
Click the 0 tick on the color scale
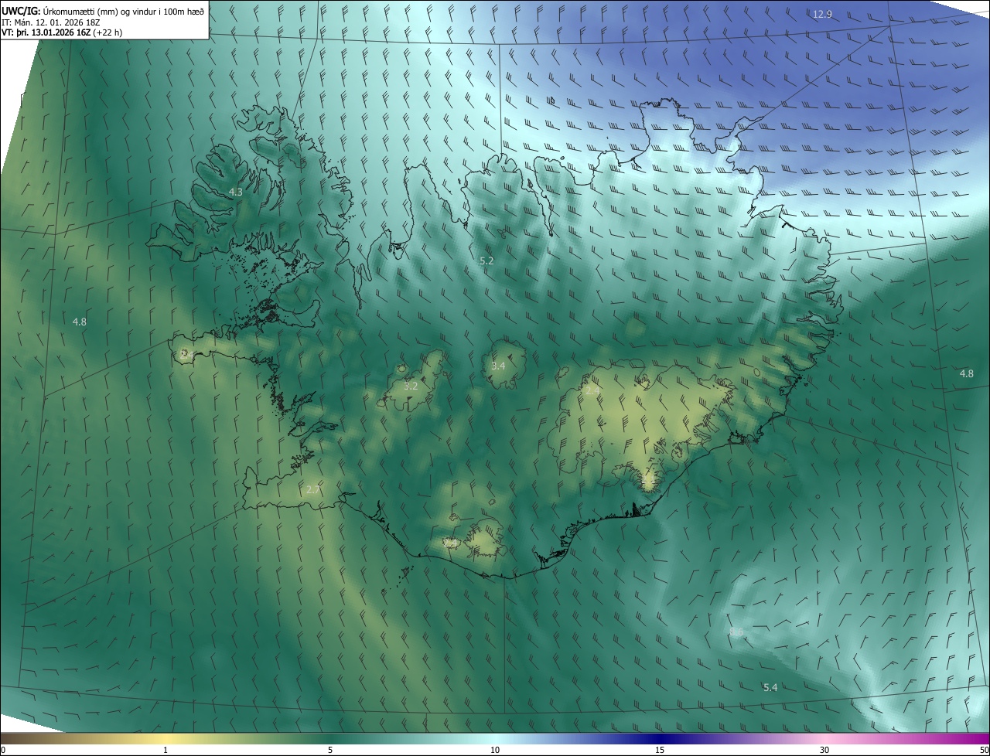click(3, 750)
